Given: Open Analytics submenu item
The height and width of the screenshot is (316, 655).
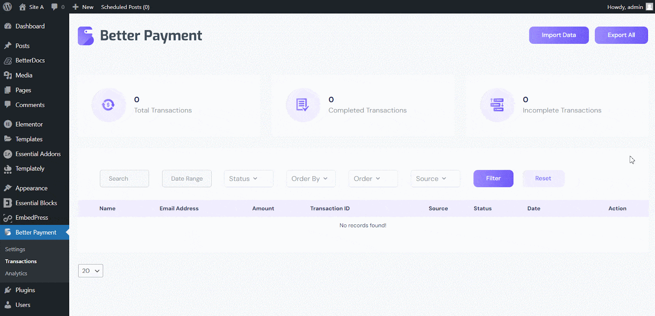Looking at the screenshot, I should 16,273.
